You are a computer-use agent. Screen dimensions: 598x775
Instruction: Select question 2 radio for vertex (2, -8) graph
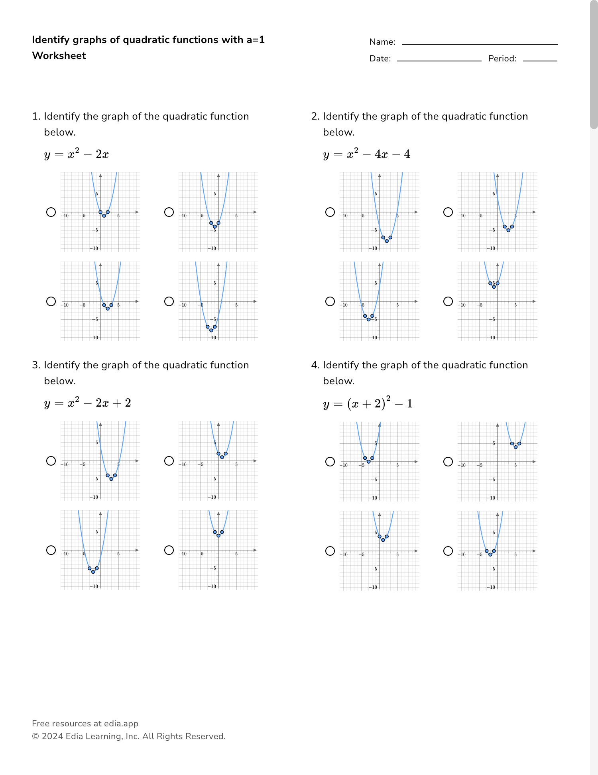(x=330, y=212)
